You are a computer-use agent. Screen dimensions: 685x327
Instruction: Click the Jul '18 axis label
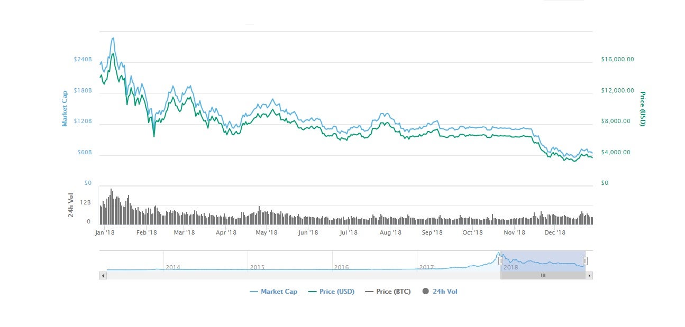(349, 232)
